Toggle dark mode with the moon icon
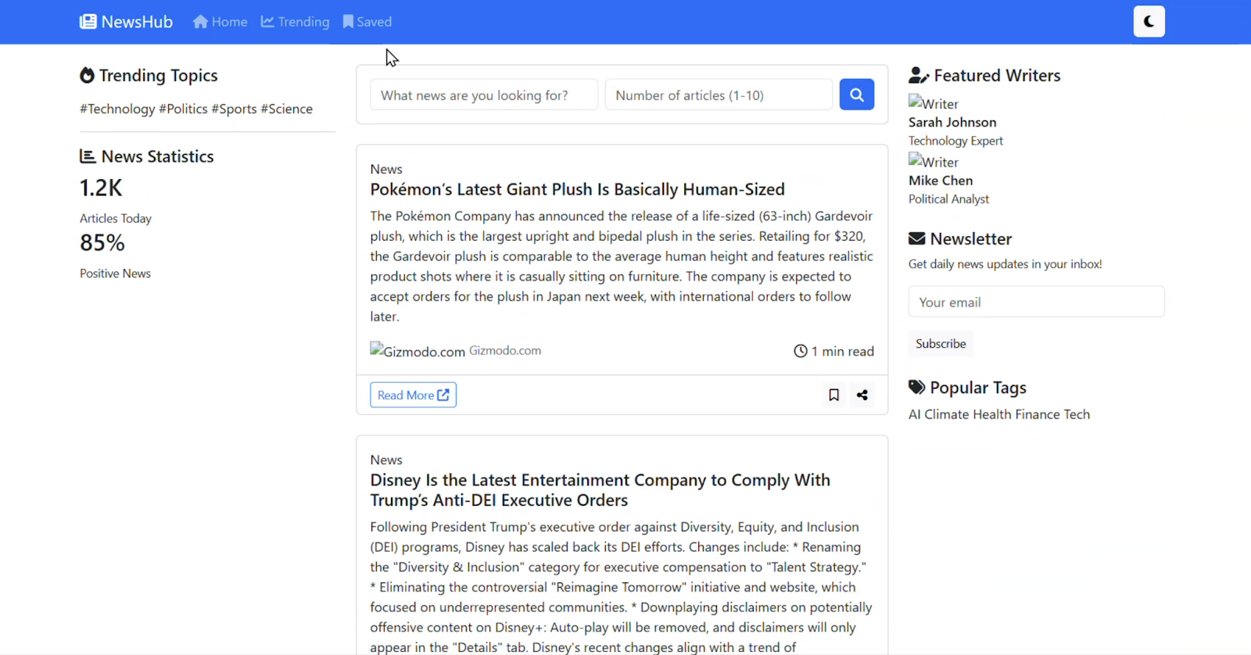Image resolution: width=1251 pixels, height=655 pixels. click(1149, 22)
